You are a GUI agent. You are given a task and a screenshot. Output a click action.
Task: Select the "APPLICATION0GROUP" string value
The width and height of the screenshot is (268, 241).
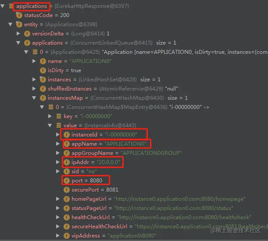[151, 153]
